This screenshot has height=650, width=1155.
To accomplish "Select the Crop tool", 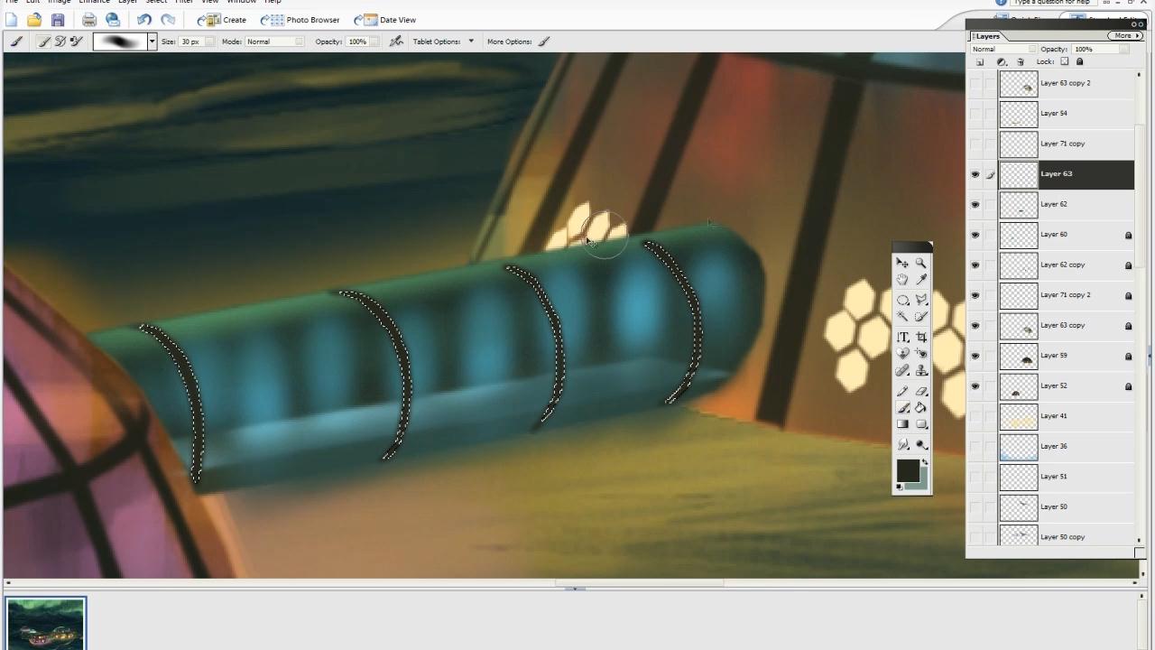I will [x=920, y=337].
